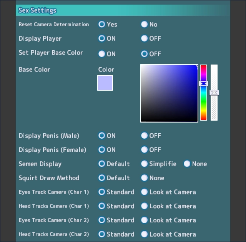The width and height of the screenshot is (246, 242).
Task: Set Display Penis (Male) to OFF
Action: 144,136
